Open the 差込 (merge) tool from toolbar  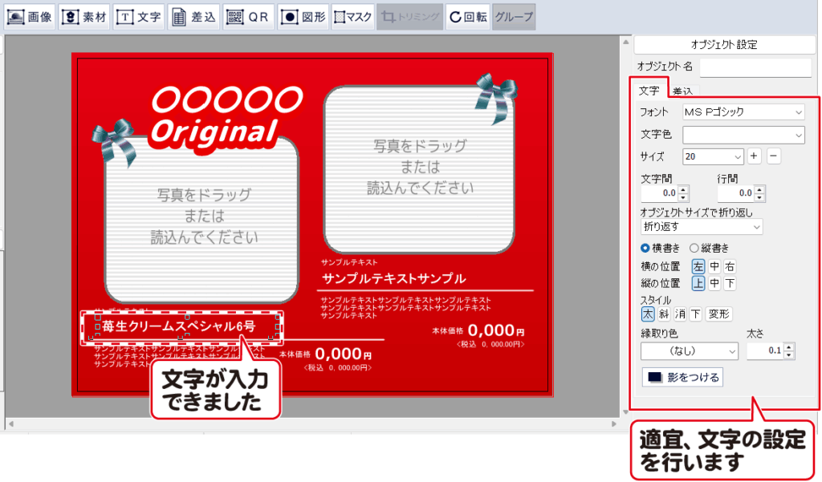[x=193, y=17]
